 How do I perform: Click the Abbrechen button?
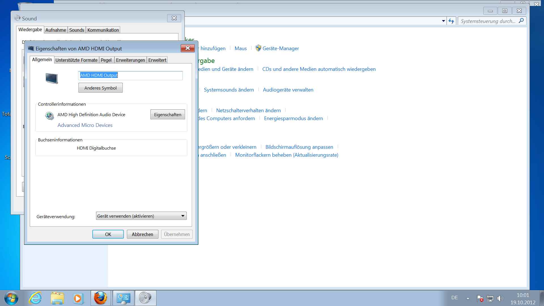[143, 234]
